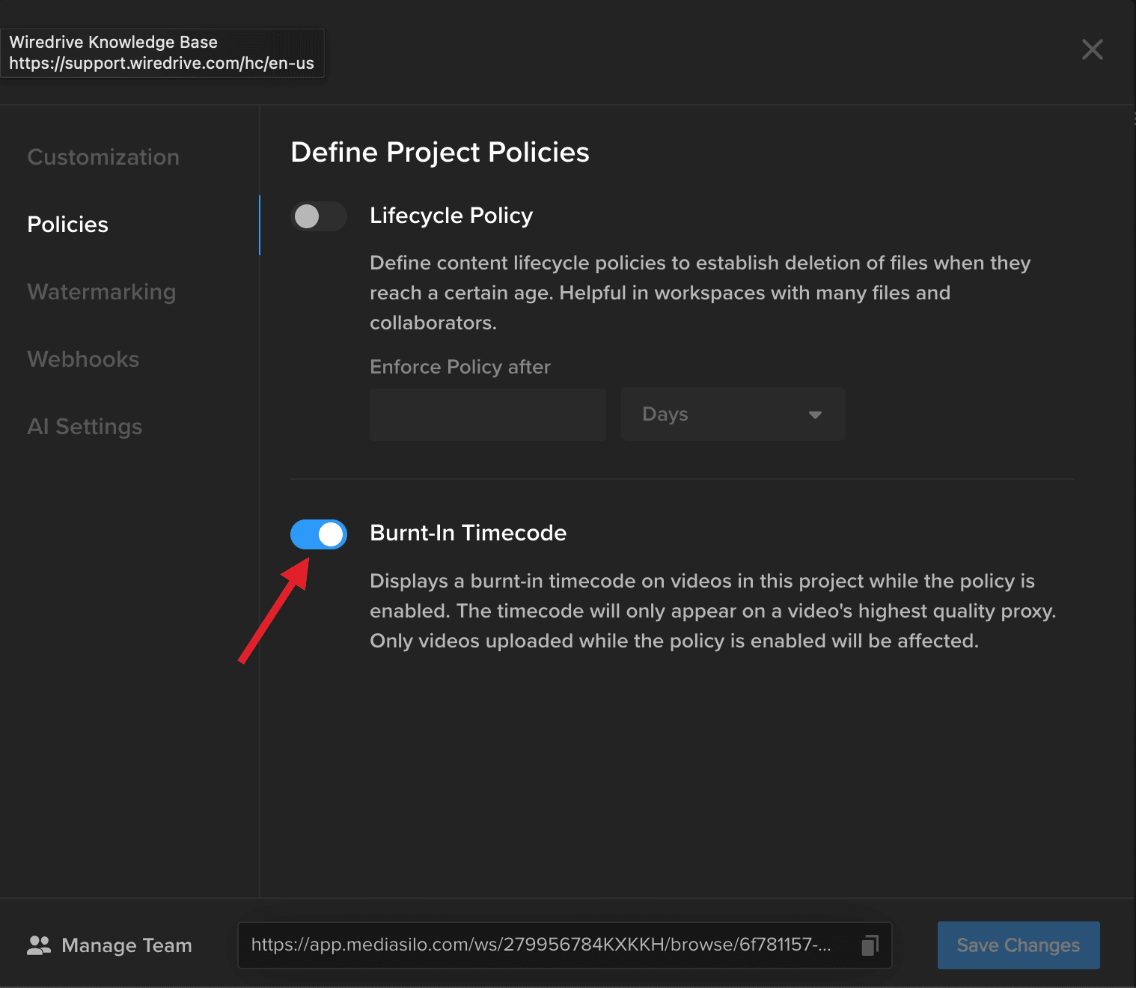Click the Lifecycle Policy heading
1136x988 pixels.
(x=451, y=216)
